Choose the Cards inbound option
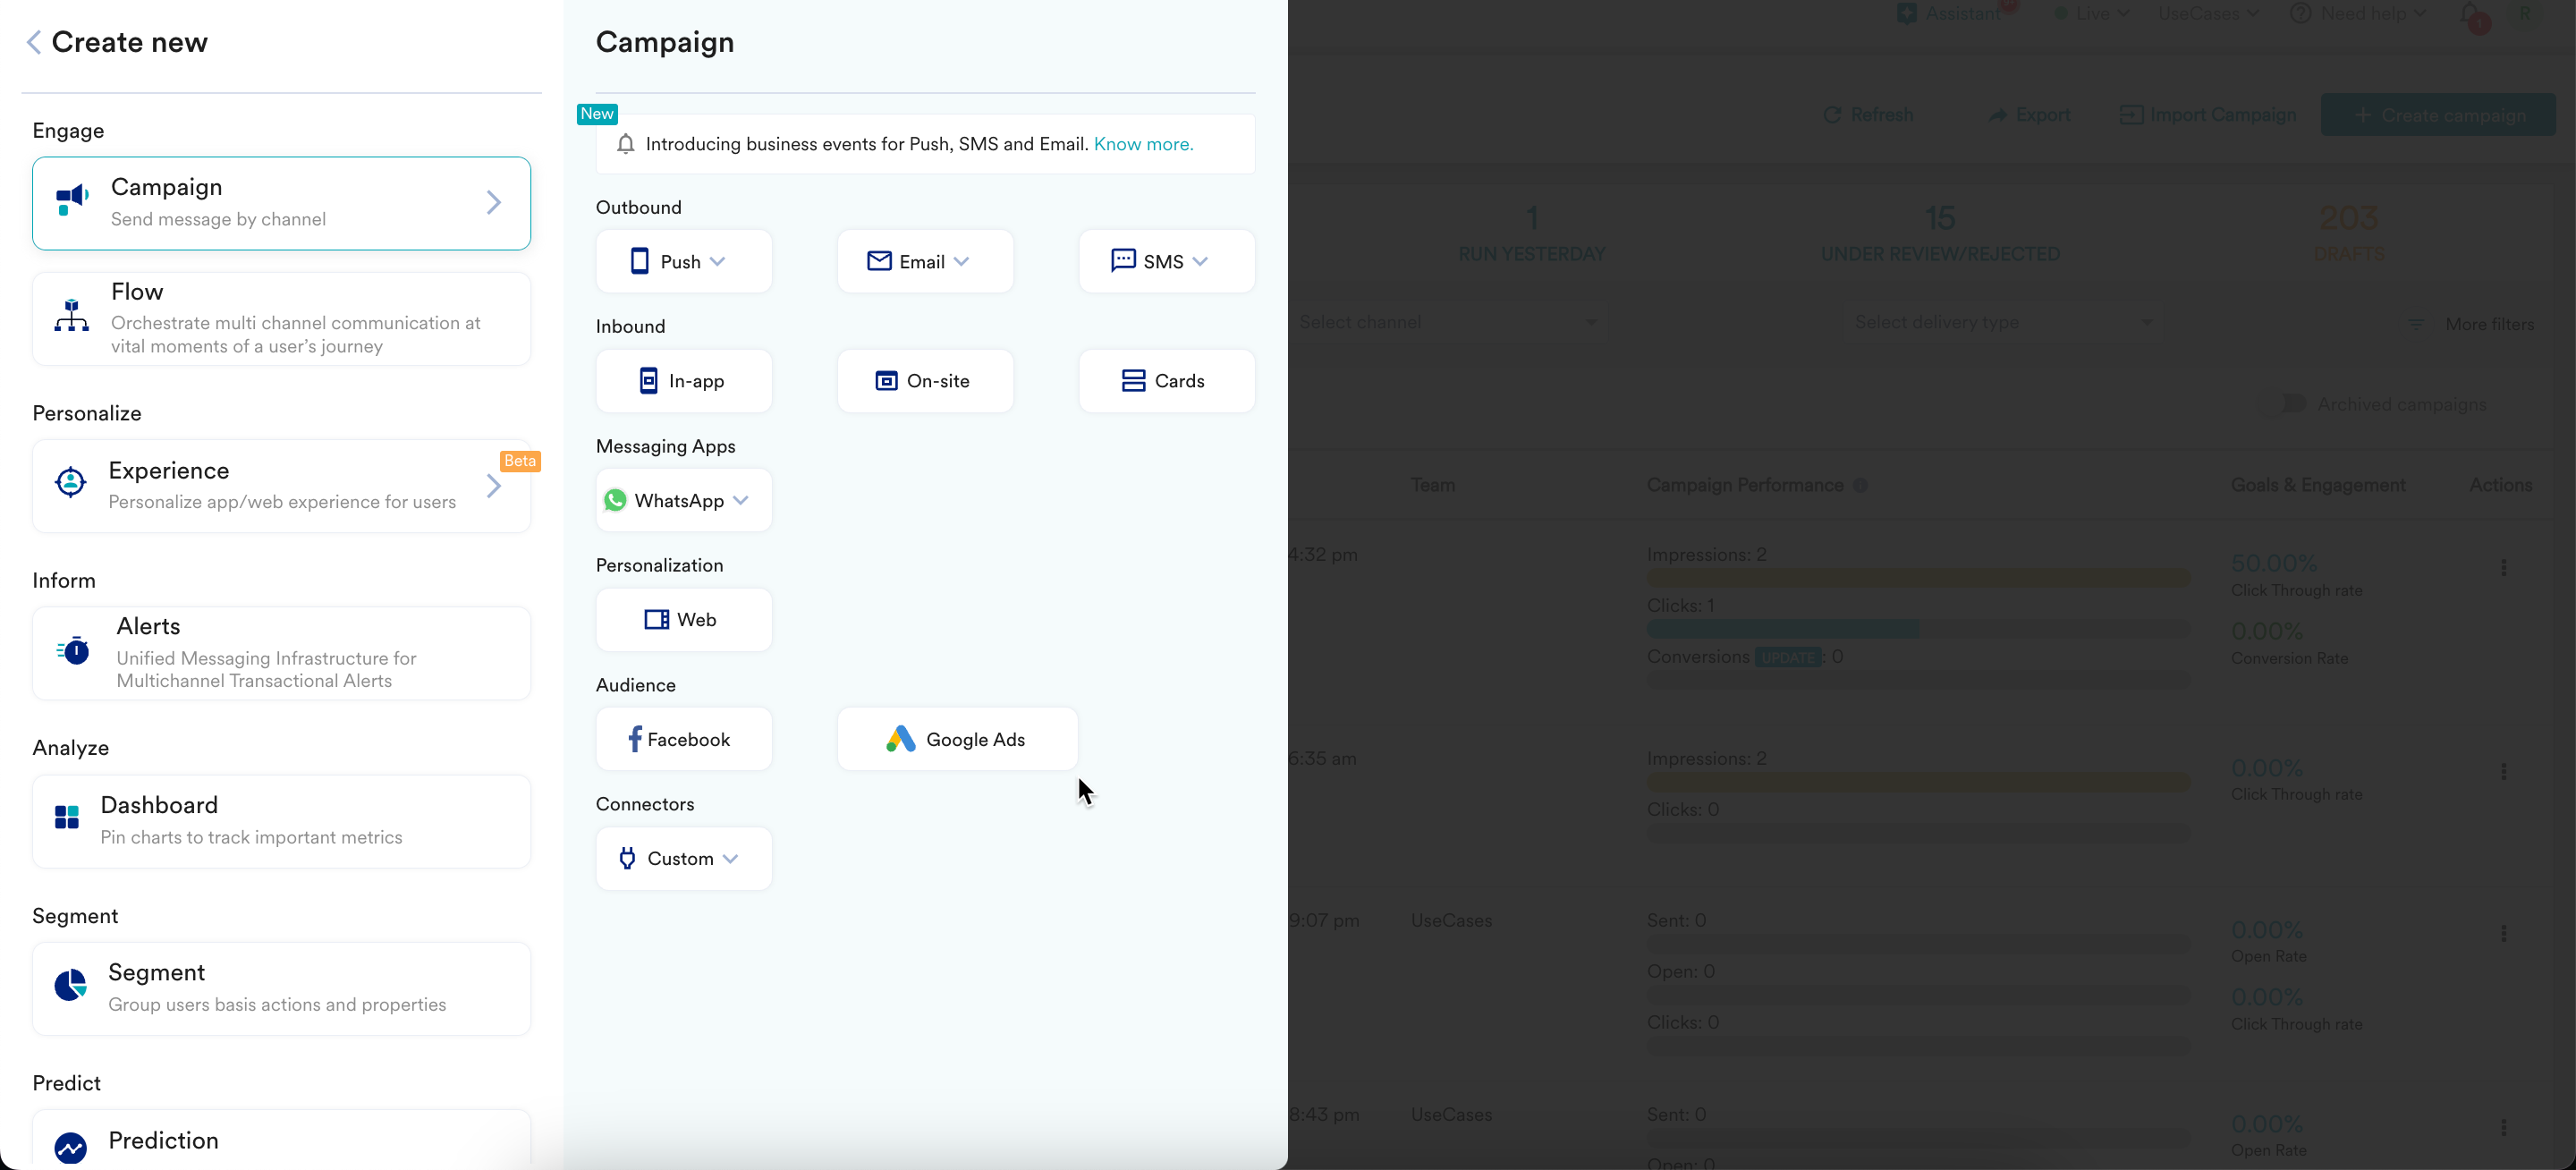Viewport: 2576px width, 1170px height. coord(1166,381)
